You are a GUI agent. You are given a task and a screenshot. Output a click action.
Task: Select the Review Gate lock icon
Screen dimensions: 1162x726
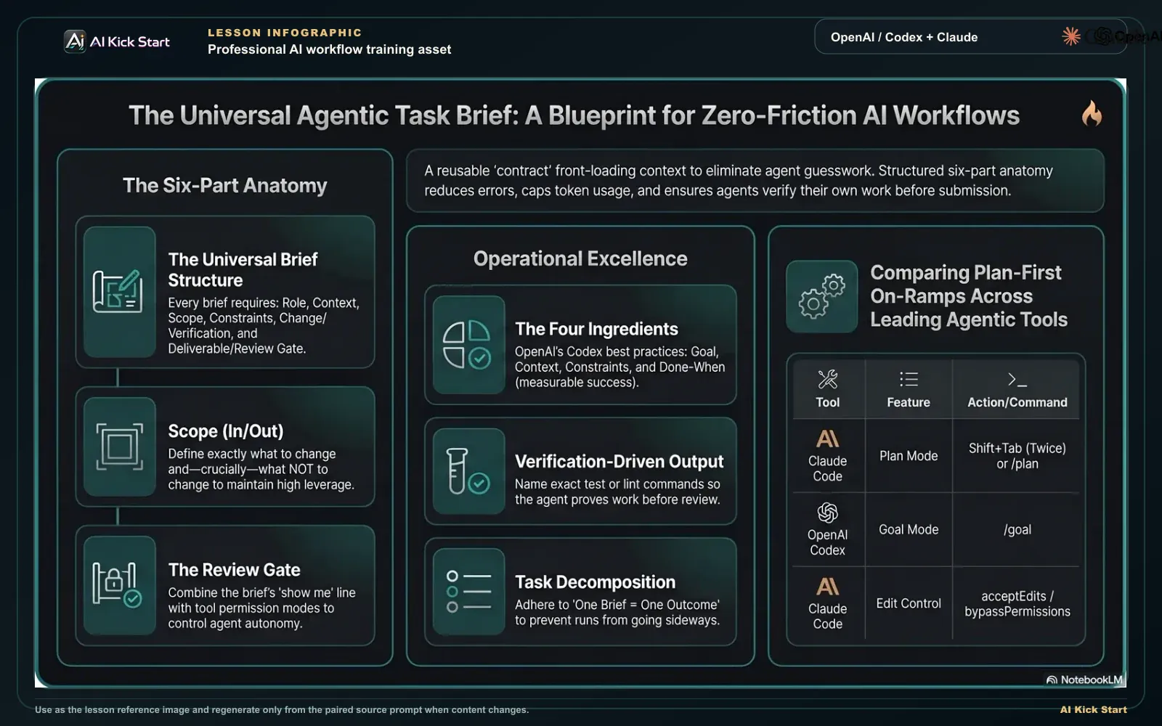[118, 585]
